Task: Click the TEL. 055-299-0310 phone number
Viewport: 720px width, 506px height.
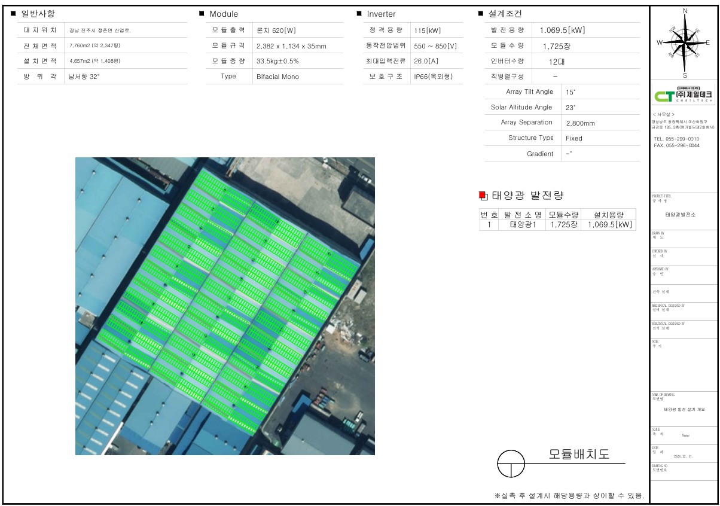Action: click(676, 139)
